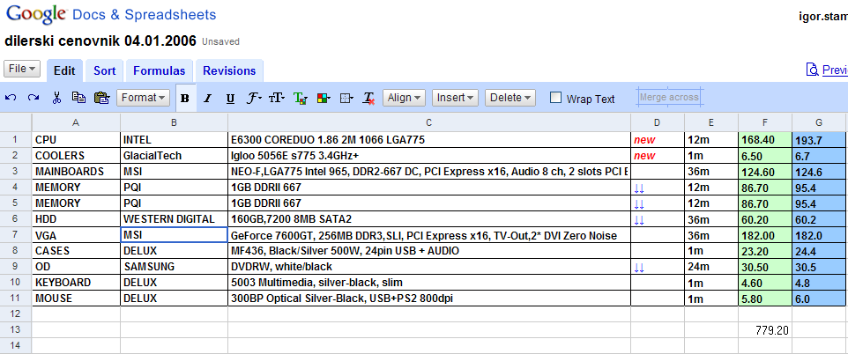
Task: Open font family picker icon
Action: coord(254,99)
